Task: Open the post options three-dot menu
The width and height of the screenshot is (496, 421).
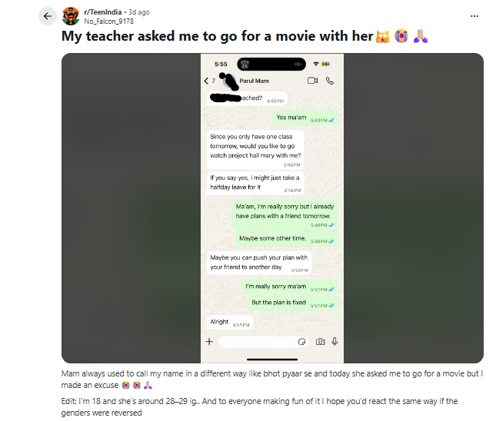Action: [474, 16]
